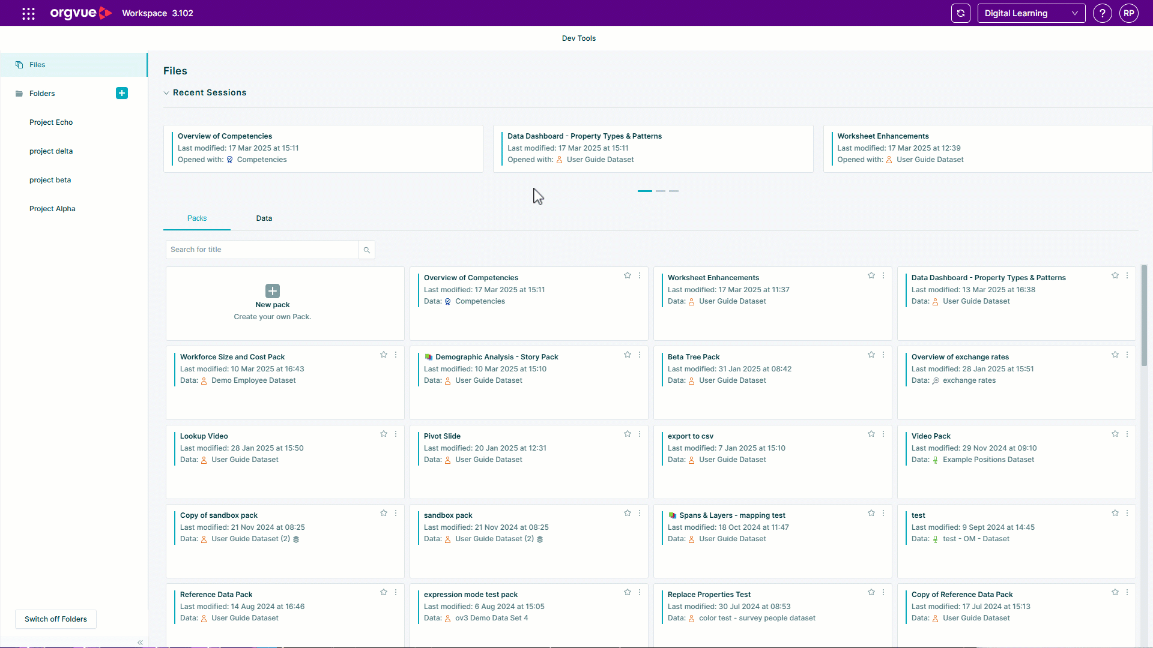Collapse the sidebar with double chevron
1153x648 pixels.
pos(140,642)
